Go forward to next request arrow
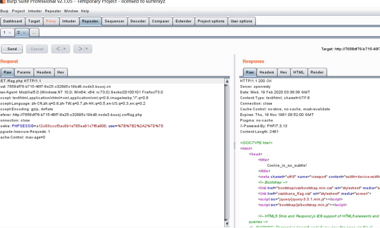380x228 pixels. [80, 49]
